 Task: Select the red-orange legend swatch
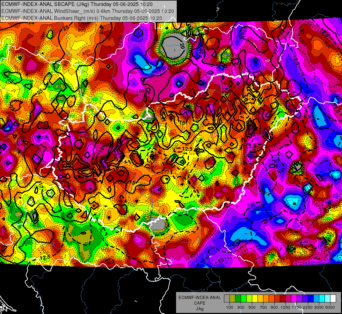click(x=271, y=299)
